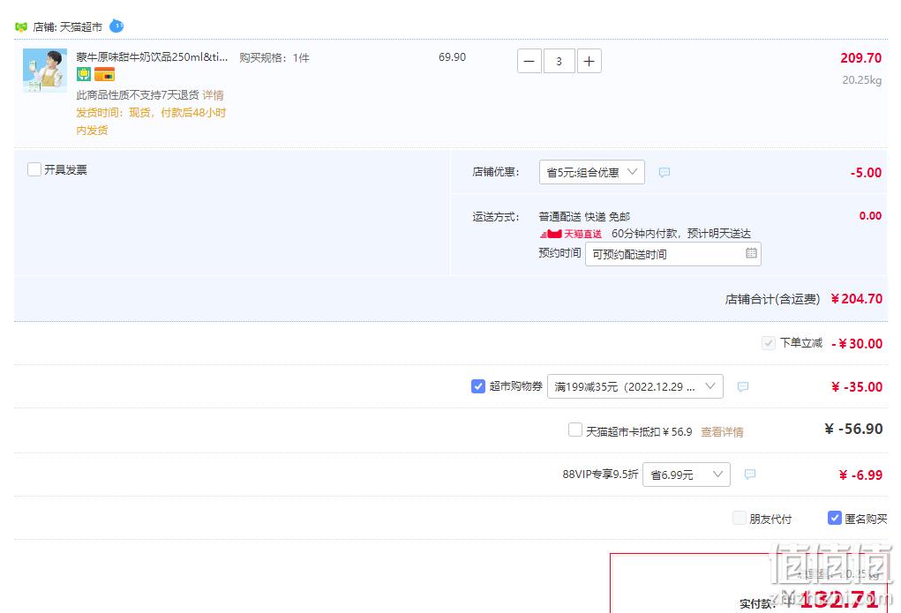Click the comment icon beside supermarket coupon
This screenshot has height=613, width=901.
point(743,386)
